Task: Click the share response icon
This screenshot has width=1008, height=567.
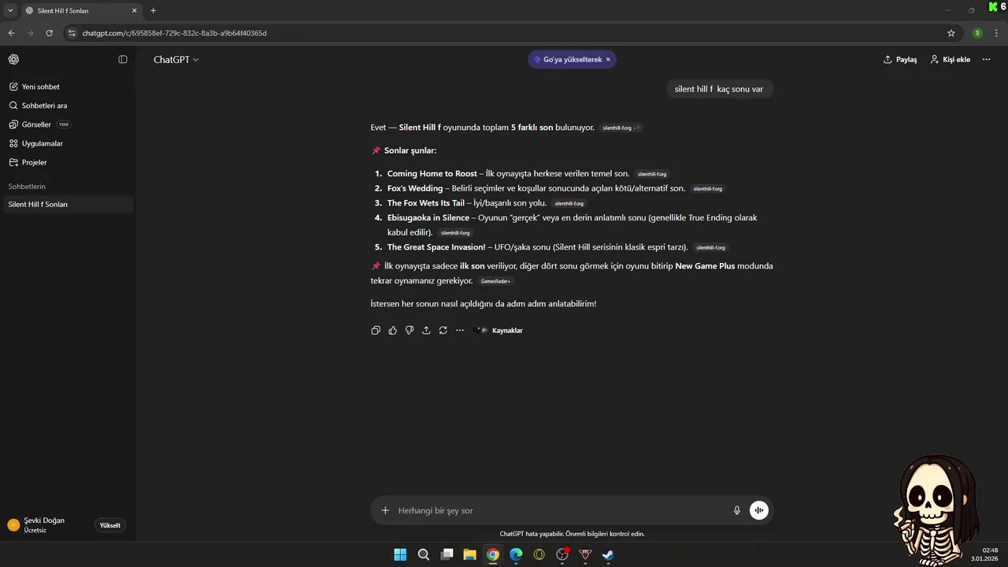Action: pyautogui.click(x=426, y=330)
